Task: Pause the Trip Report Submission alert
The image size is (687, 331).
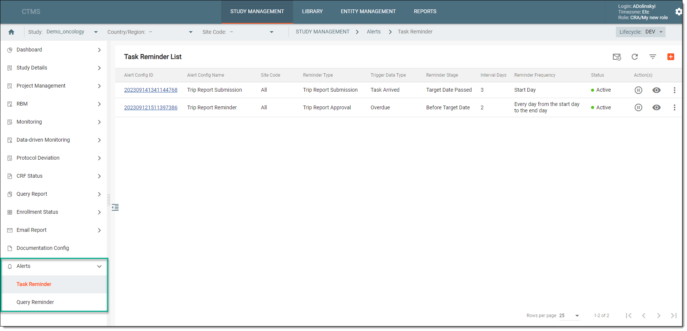Action: tap(638, 90)
